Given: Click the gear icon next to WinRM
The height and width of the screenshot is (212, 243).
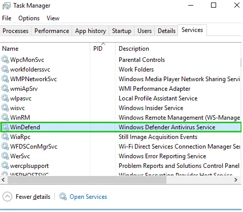Looking at the screenshot, I should 5,117.
